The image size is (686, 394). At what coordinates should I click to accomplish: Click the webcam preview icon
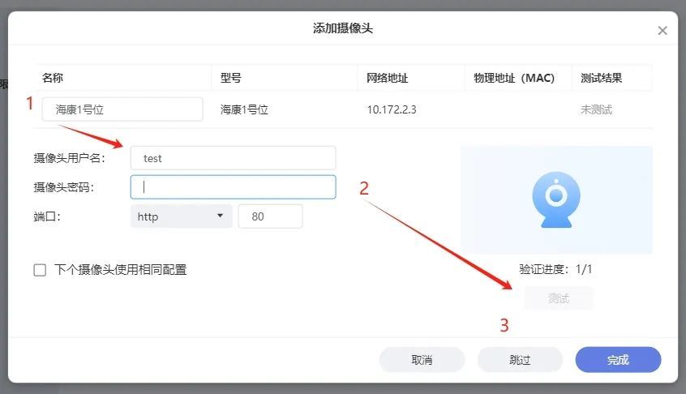pos(555,199)
